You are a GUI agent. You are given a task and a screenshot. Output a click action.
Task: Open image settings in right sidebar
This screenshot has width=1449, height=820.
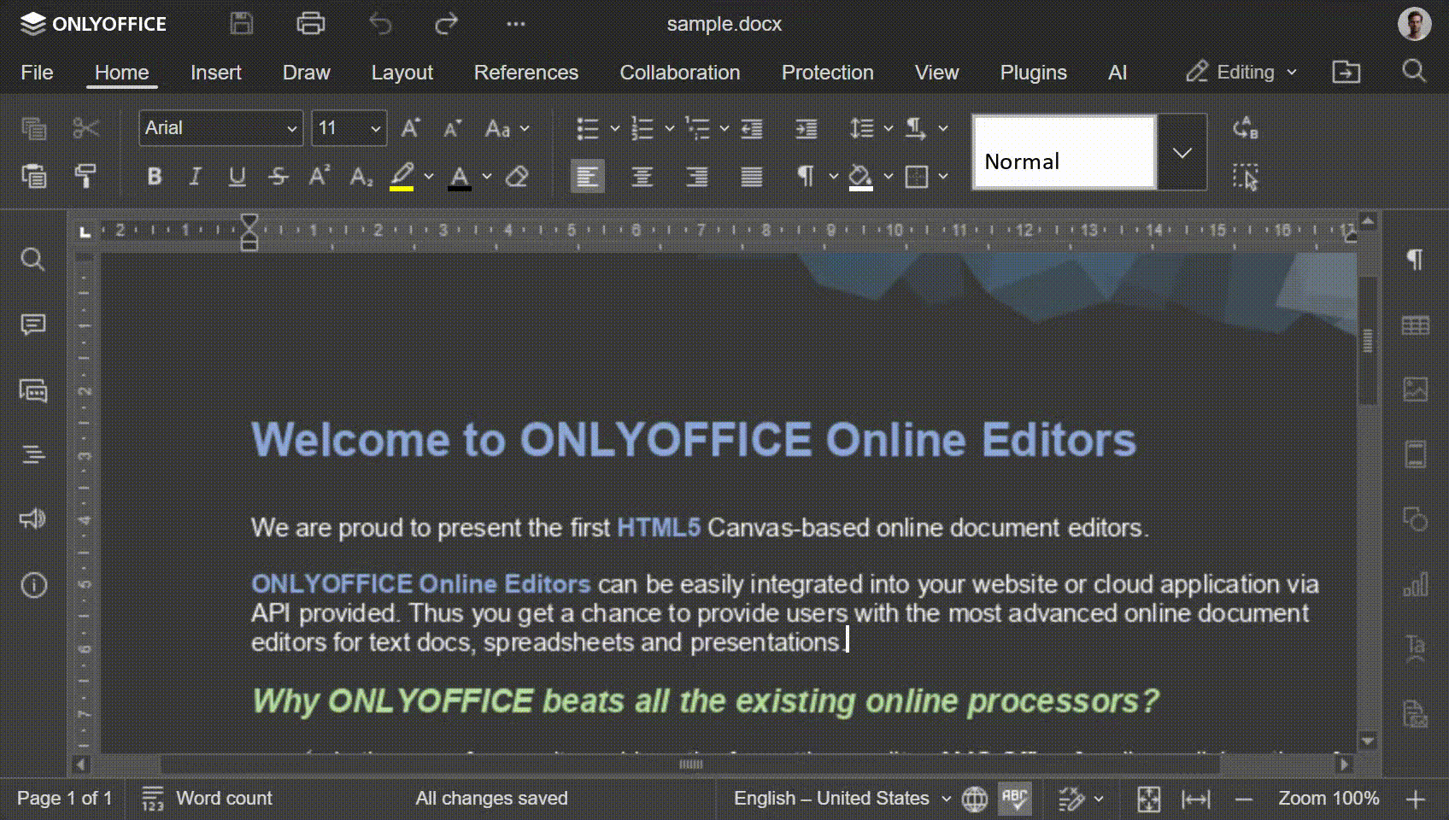(1415, 389)
